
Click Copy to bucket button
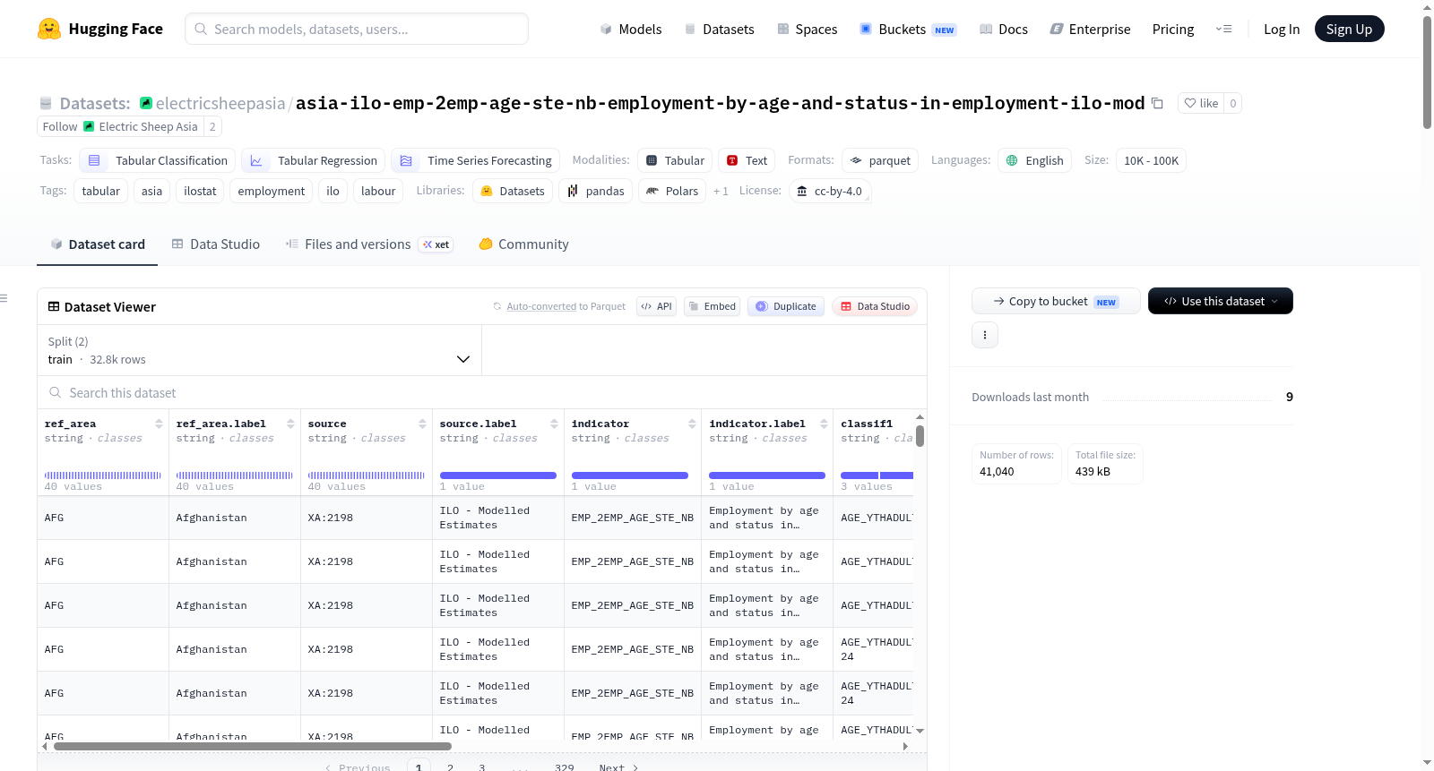click(1056, 301)
